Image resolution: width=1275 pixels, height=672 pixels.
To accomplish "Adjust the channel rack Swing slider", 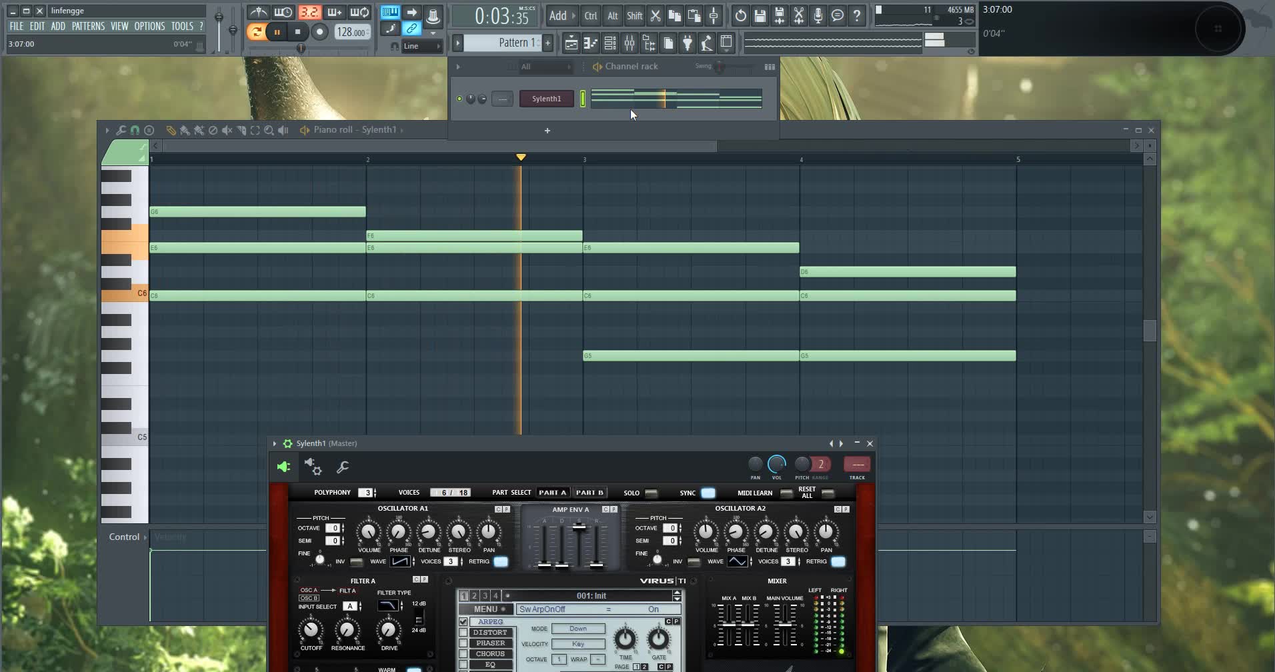I will tap(720, 67).
